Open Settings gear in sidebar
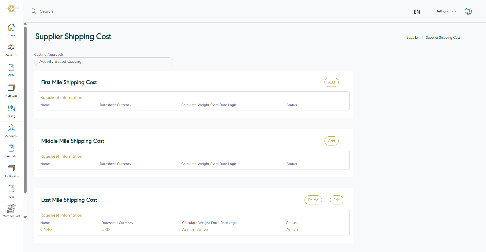The height and width of the screenshot is (252, 486). tap(11, 47)
